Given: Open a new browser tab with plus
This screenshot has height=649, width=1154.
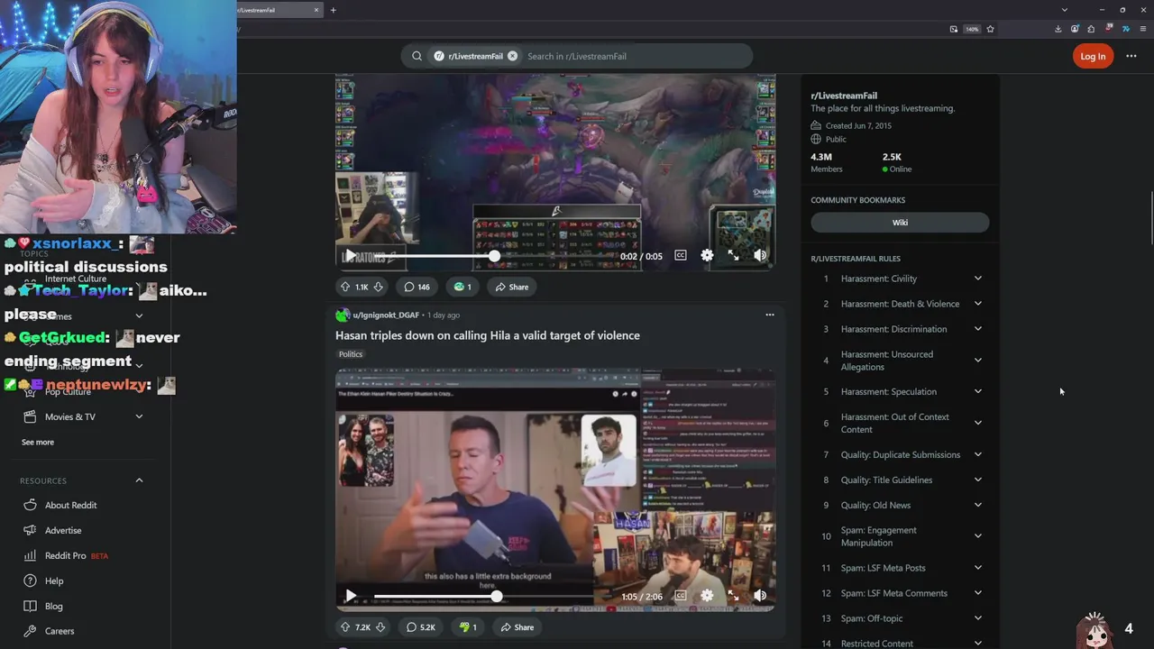Looking at the screenshot, I should [333, 10].
